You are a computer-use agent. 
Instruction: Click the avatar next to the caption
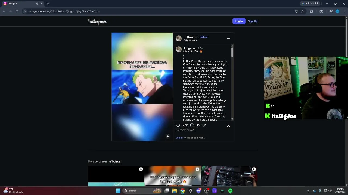pos(179,49)
